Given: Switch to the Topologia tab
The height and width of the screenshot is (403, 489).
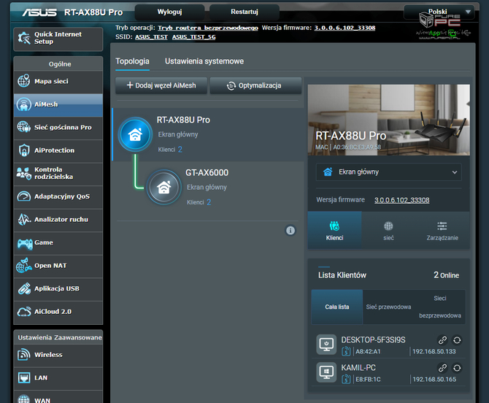Looking at the screenshot, I should coord(133,61).
